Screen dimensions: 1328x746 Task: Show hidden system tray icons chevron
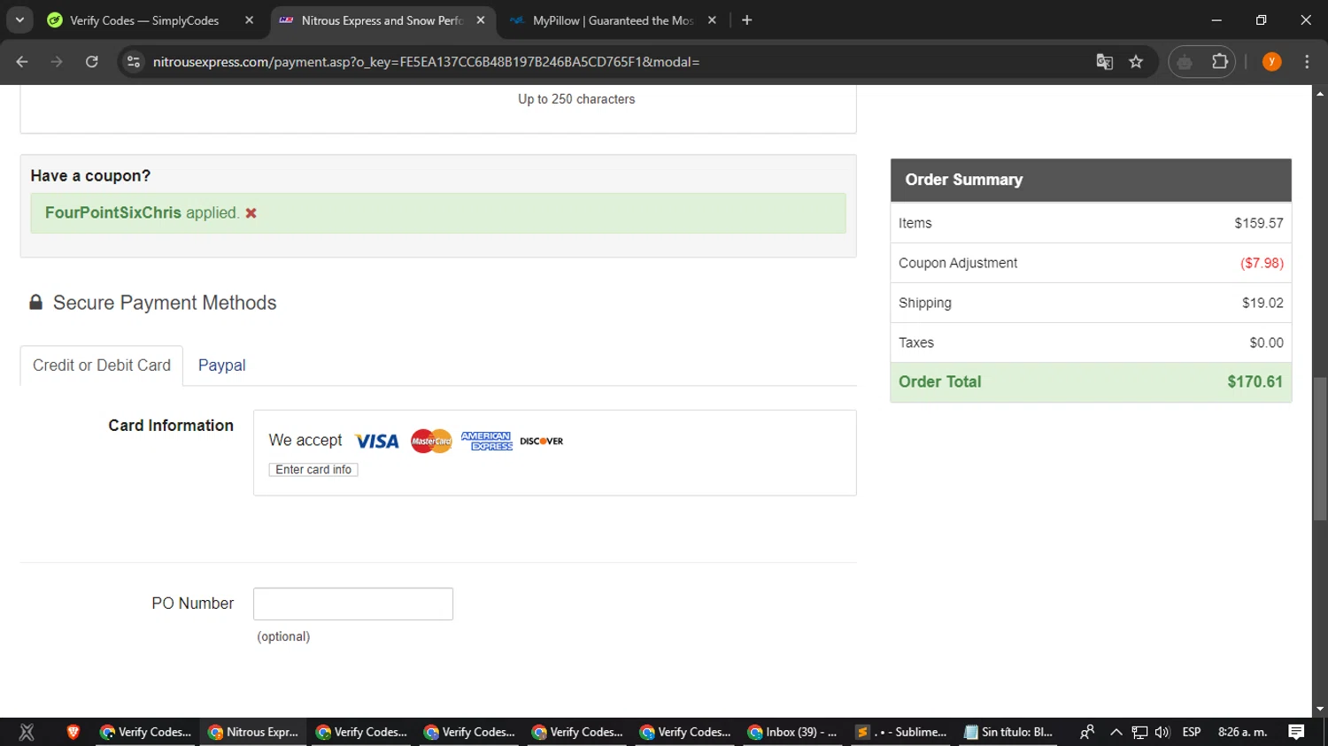point(1116,732)
